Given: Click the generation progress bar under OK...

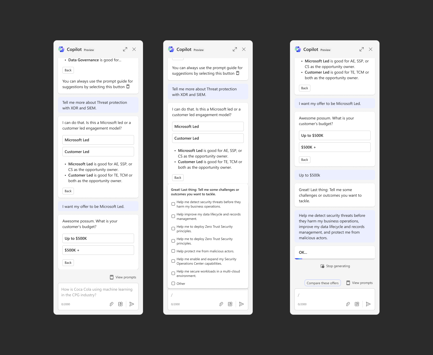Looking at the screenshot, I should [335, 259].
